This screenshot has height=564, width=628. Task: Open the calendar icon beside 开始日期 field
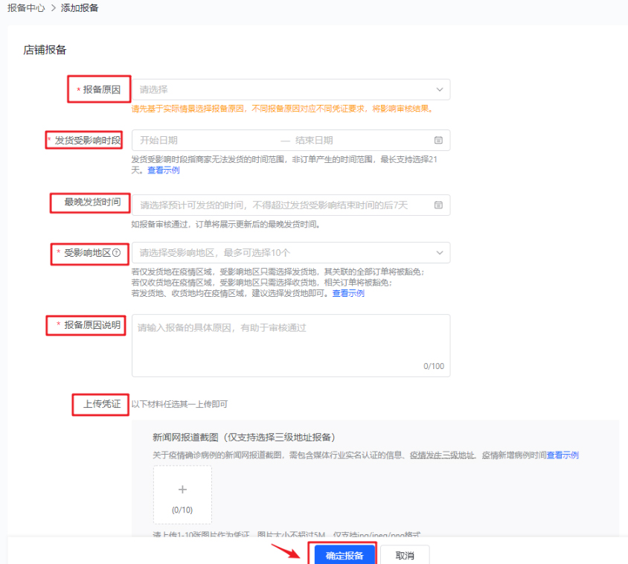point(438,140)
